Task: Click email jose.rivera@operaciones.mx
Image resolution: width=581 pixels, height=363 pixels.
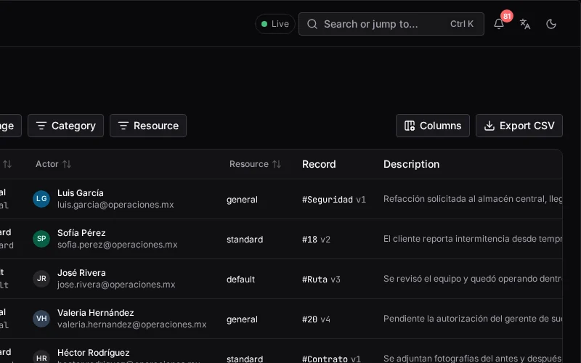Action: pos(116,285)
